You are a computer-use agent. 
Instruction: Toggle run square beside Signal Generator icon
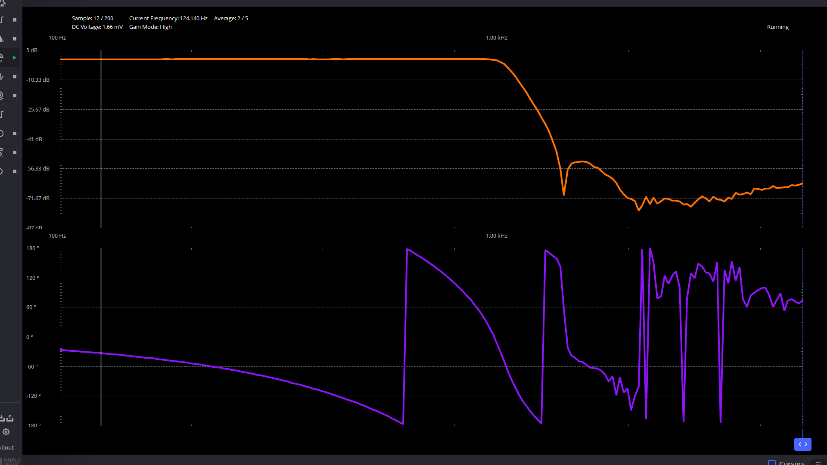pyautogui.click(x=15, y=77)
